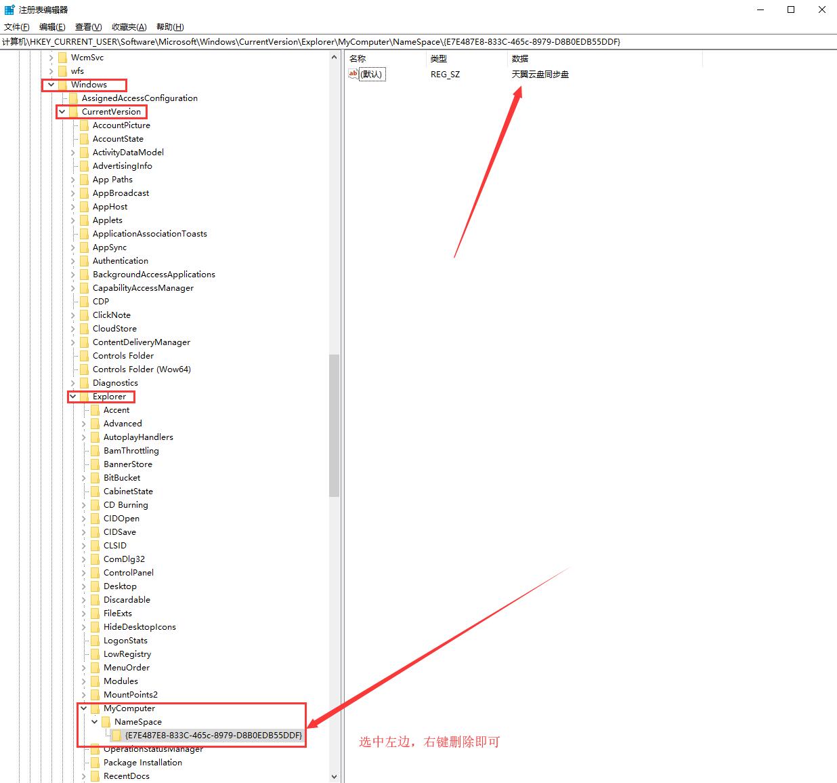Expand the Advanced key under Explorer
This screenshot has width=837, height=783.
[x=84, y=424]
